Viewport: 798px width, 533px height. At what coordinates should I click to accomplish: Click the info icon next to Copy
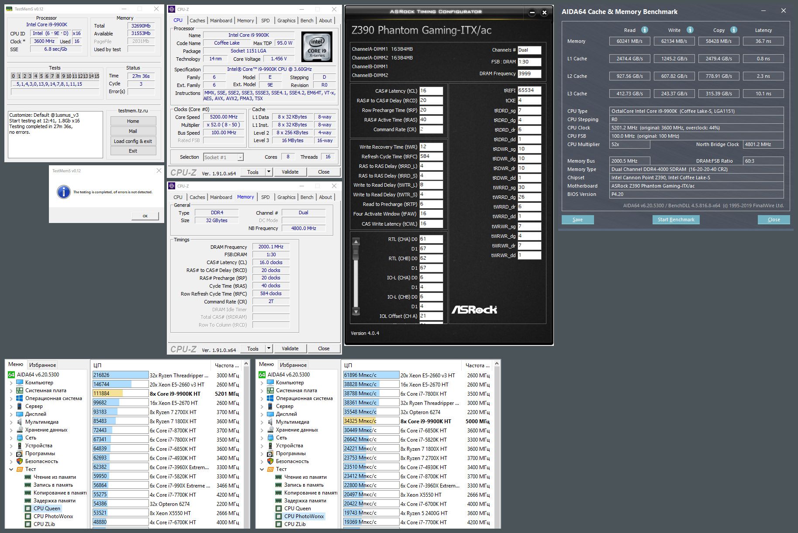[x=734, y=30]
